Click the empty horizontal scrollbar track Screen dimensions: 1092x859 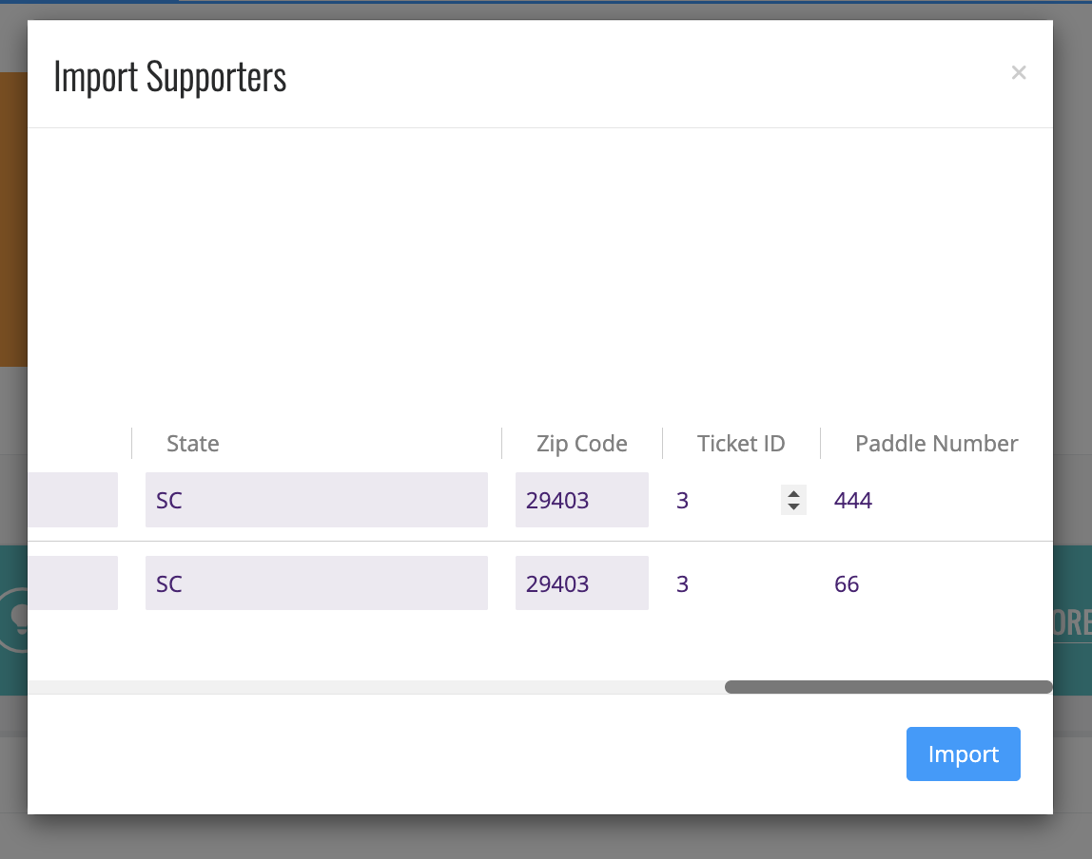click(376, 687)
